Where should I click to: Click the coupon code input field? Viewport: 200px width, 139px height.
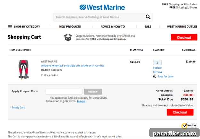point(64,91)
